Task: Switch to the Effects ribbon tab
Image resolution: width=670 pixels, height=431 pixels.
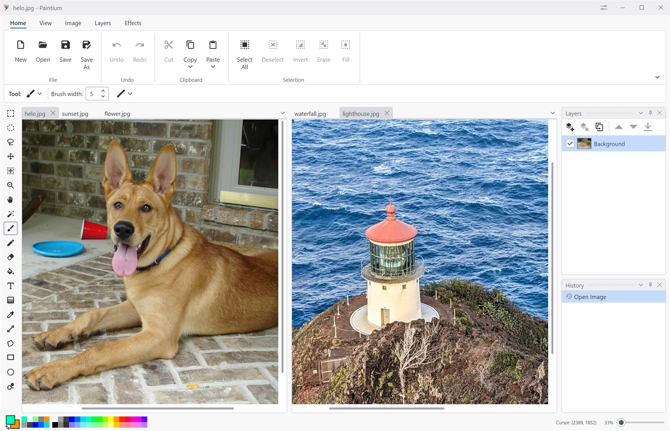Action: (x=133, y=23)
